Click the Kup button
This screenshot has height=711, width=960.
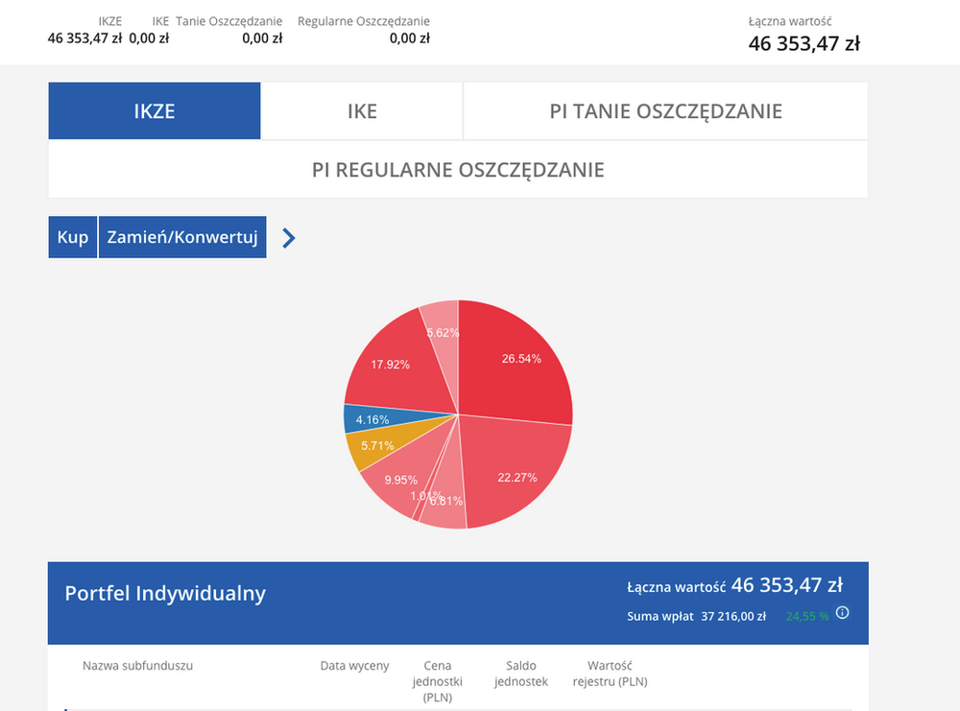tap(73, 237)
